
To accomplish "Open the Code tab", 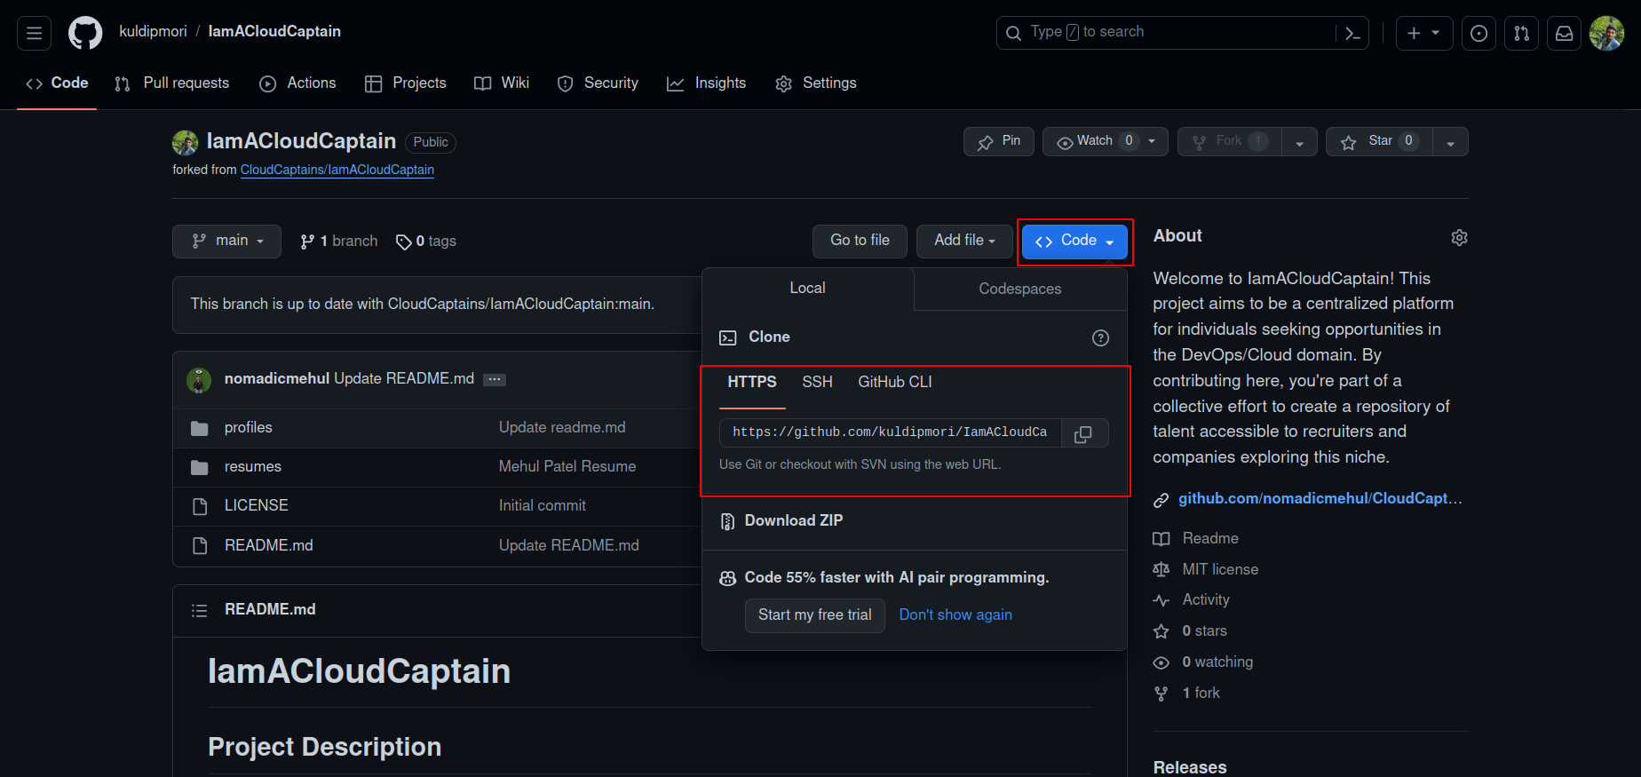I will [x=57, y=83].
